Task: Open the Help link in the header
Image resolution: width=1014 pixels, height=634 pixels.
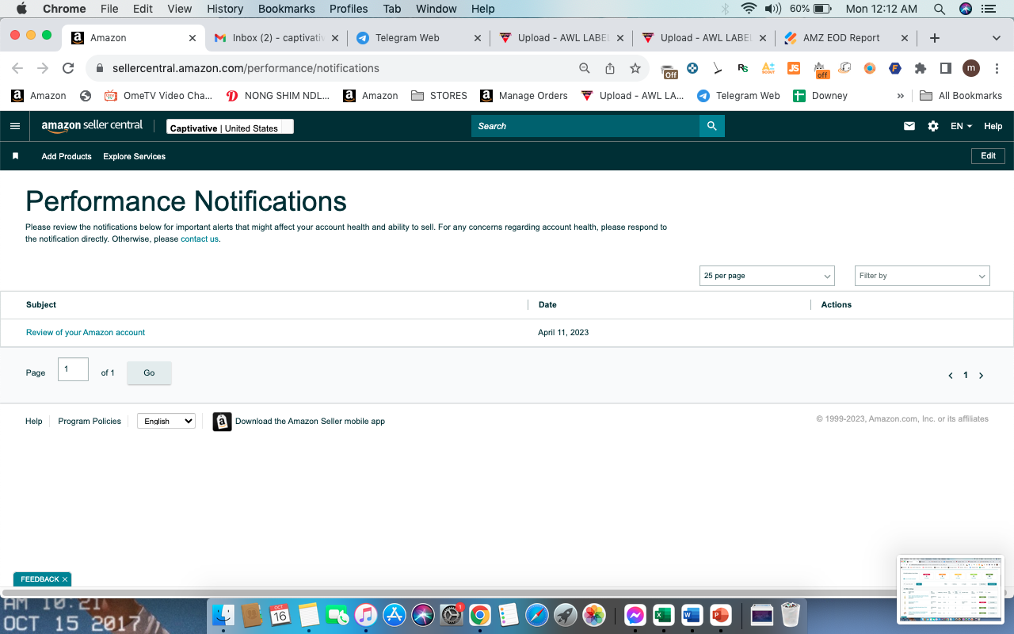Action: point(993,126)
